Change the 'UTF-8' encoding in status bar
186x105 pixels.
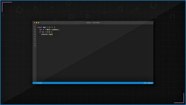[145, 83]
